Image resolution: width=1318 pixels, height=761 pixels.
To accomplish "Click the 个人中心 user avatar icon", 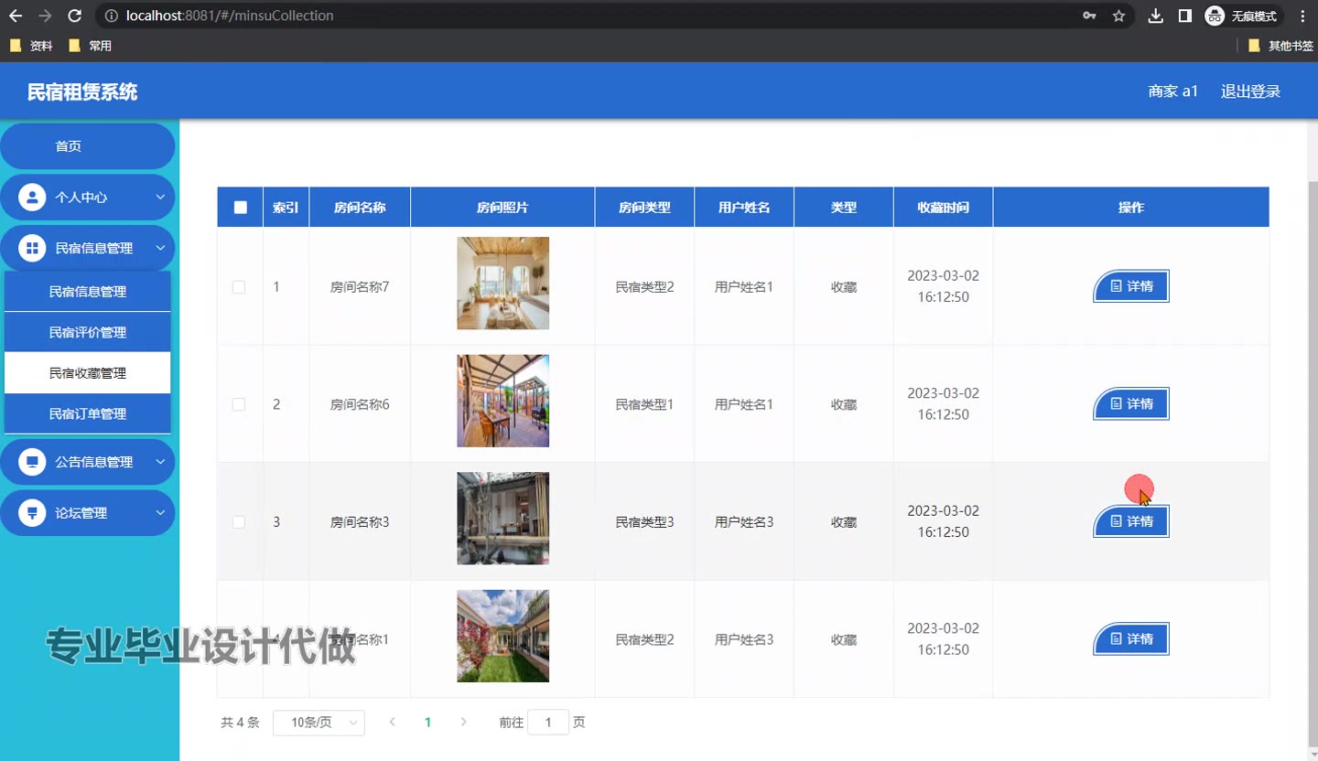I will point(32,197).
